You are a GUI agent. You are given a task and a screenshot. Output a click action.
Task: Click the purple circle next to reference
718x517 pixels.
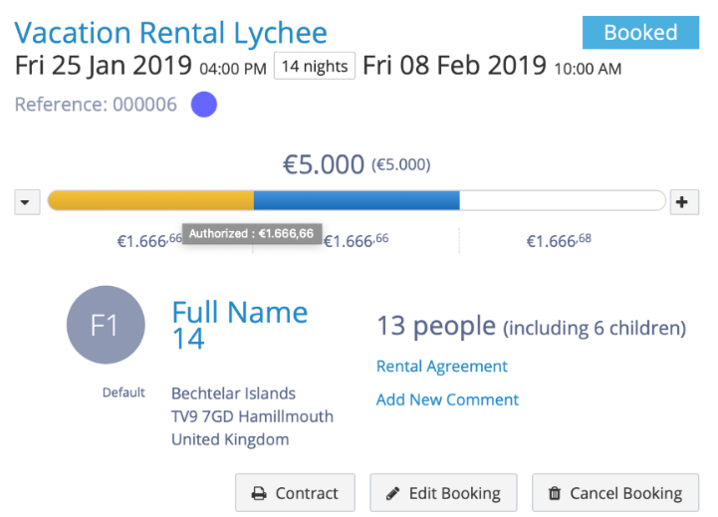click(x=203, y=104)
